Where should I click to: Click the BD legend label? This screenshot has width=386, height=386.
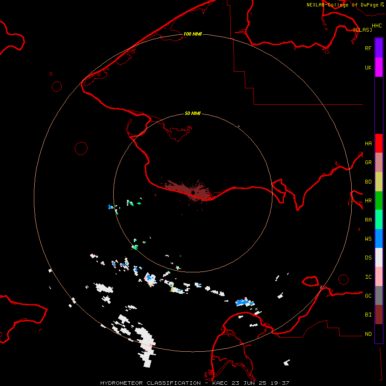pyautogui.click(x=368, y=182)
